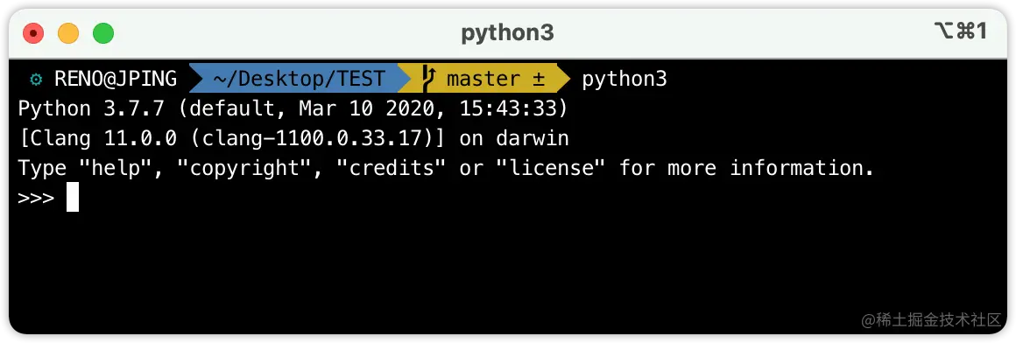Click the RENO@JPING prompt segment
The width and height of the screenshot is (1016, 343).
(x=116, y=79)
